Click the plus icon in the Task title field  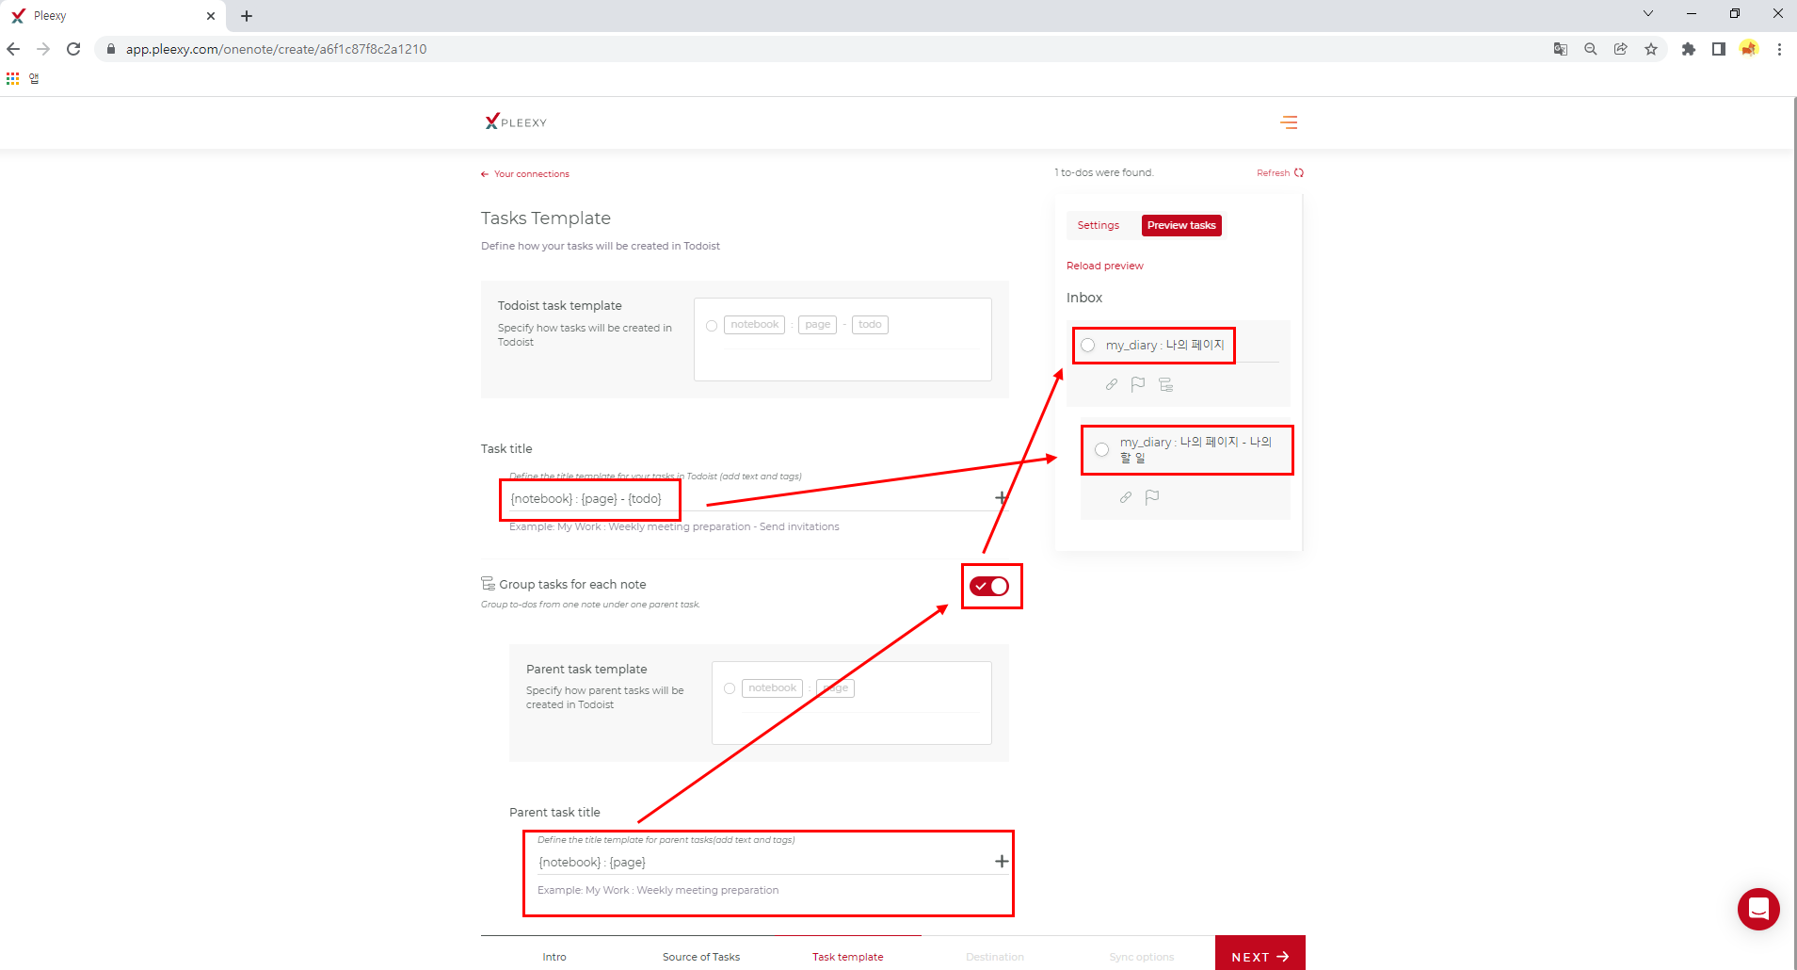click(1002, 497)
